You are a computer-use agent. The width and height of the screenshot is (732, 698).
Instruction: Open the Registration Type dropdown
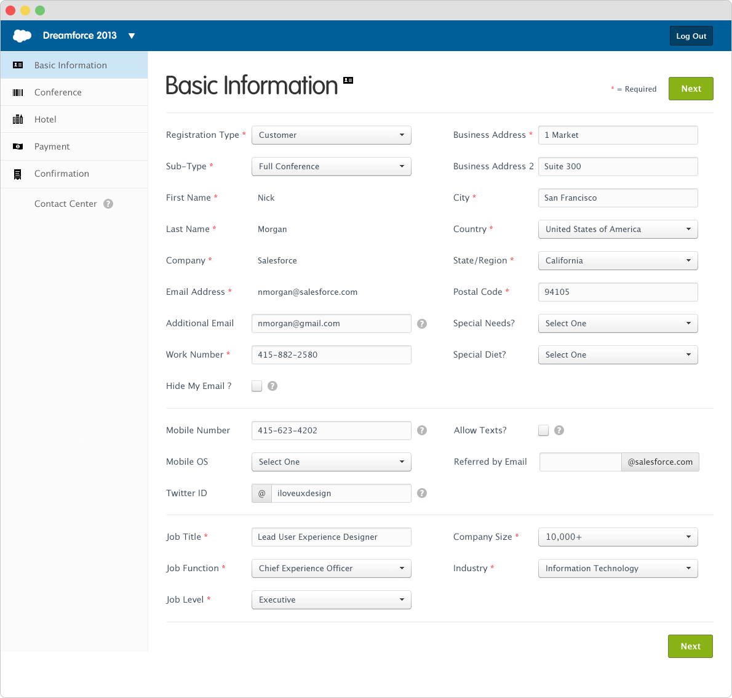click(x=332, y=135)
